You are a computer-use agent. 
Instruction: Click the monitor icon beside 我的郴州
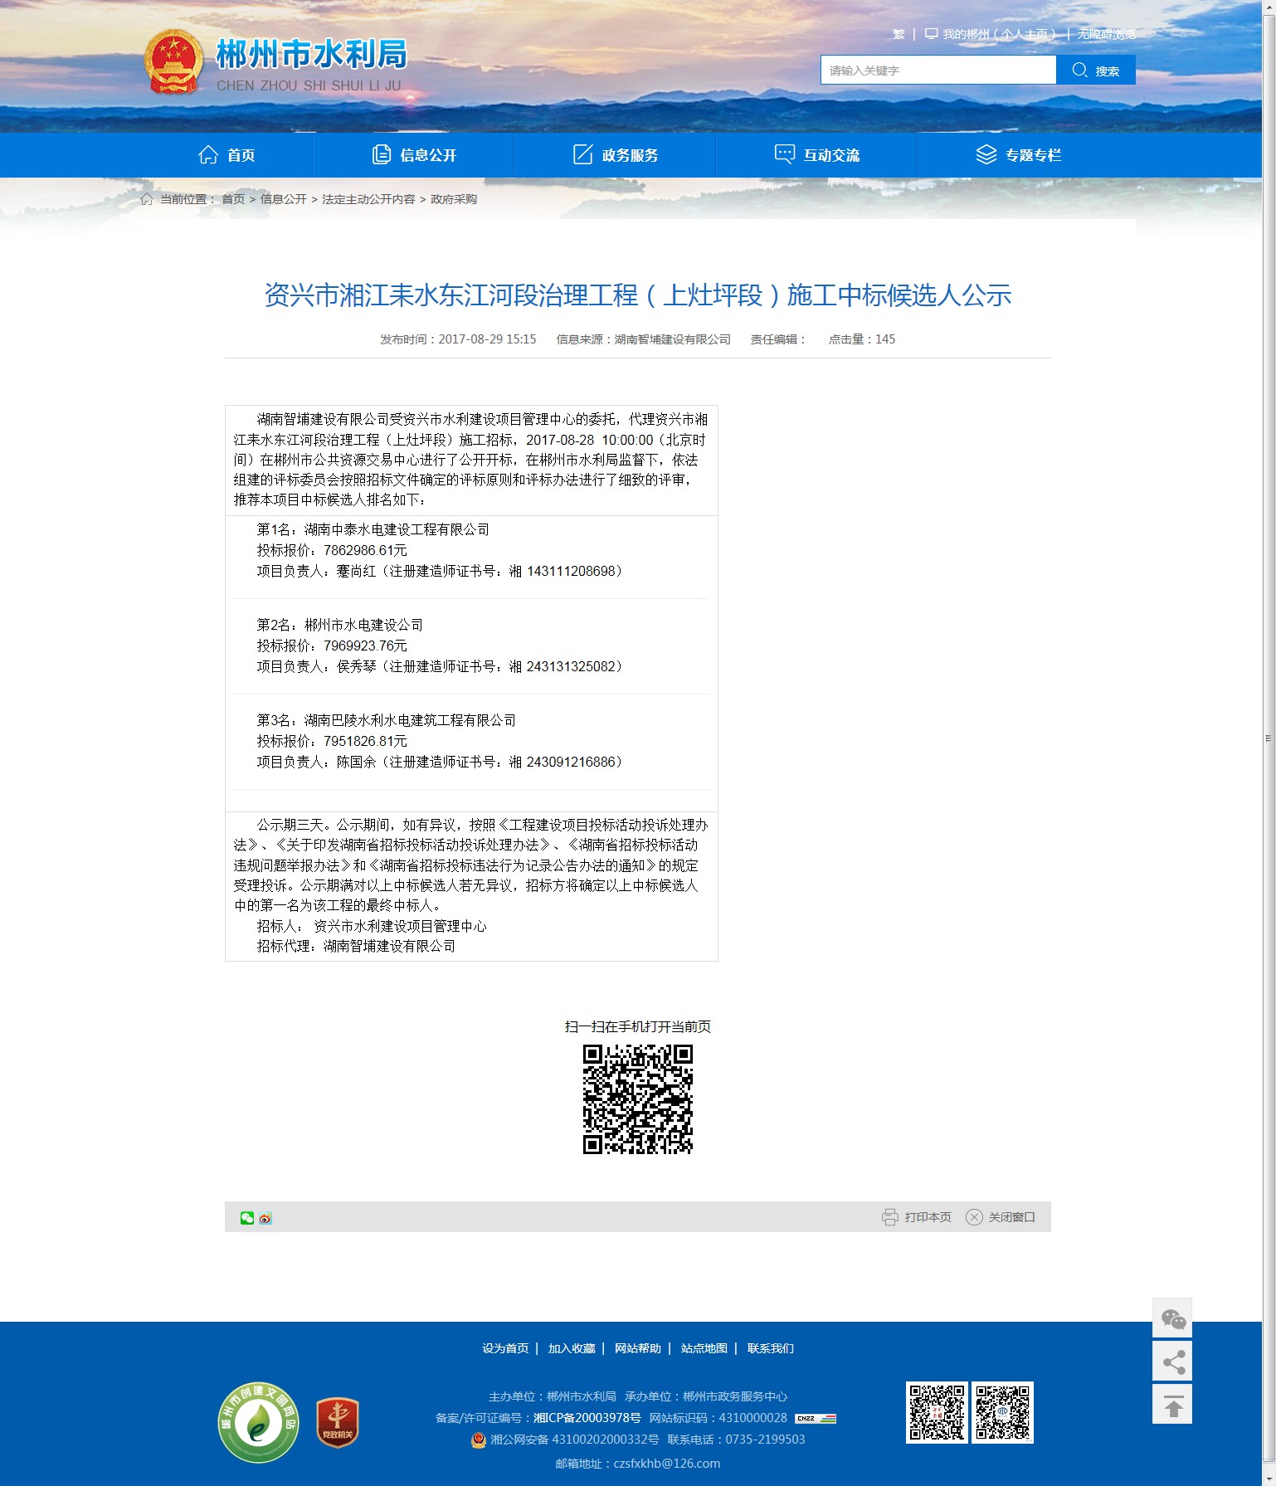[932, 34]
